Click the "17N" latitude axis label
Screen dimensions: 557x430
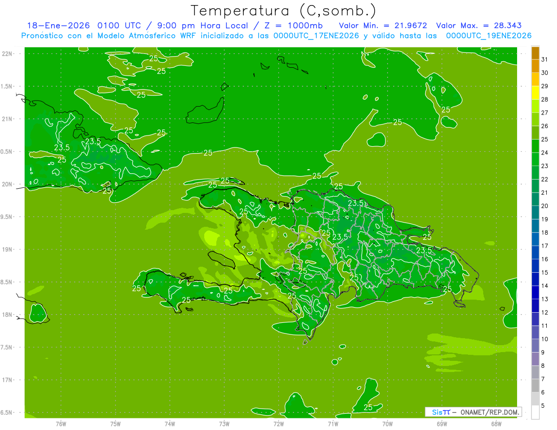pyautogui.click(x=7, y=380)
